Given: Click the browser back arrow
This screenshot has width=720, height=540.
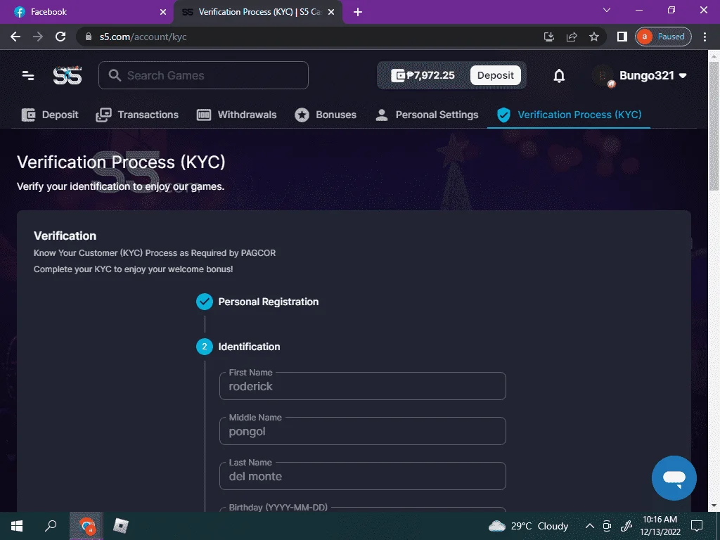Looking at the screenshot, I should coord(15,37).
